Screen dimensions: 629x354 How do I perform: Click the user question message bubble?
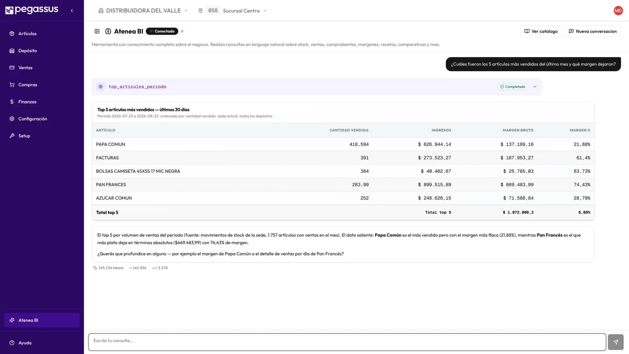tap(533, 64)
